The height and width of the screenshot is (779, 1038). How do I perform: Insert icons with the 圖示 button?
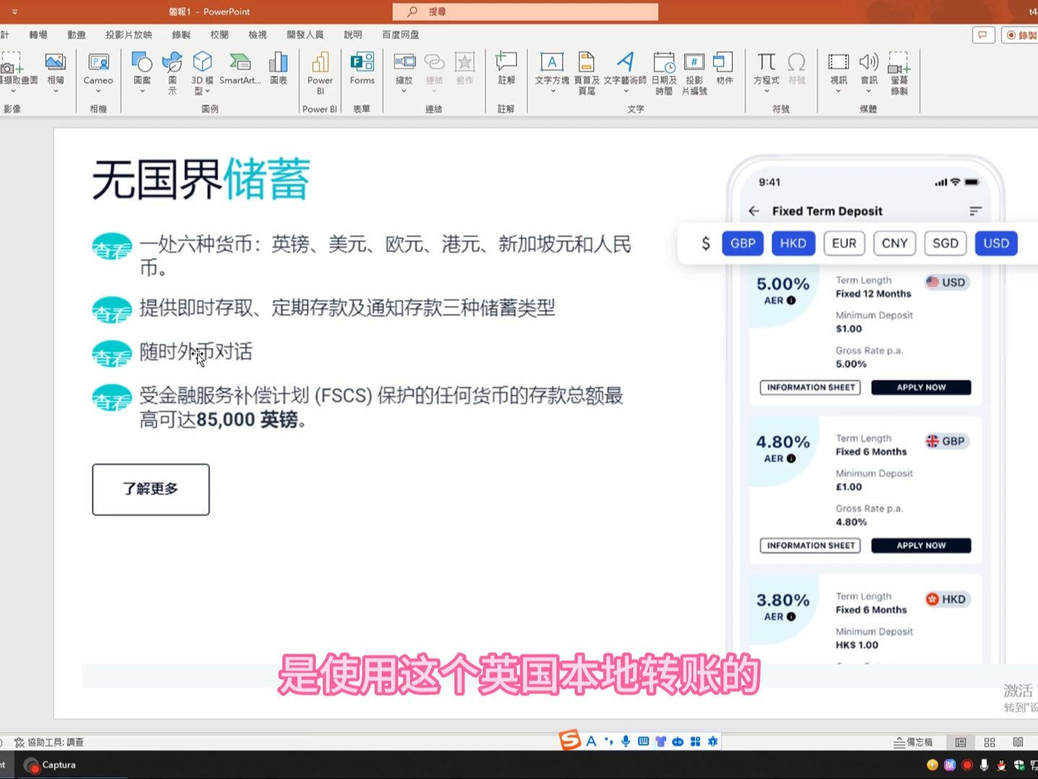tap(172, 72)
